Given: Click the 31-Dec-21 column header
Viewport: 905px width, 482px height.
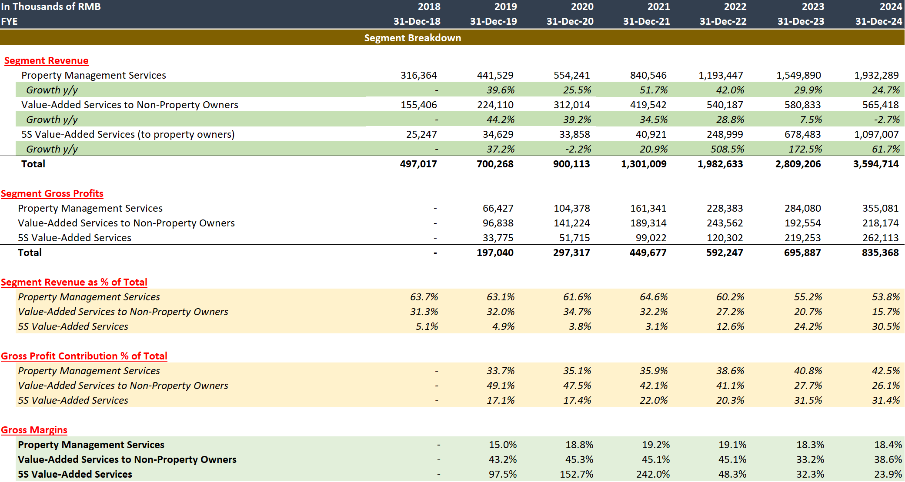Looking at the screenshot, I should (x=646, y=21).
